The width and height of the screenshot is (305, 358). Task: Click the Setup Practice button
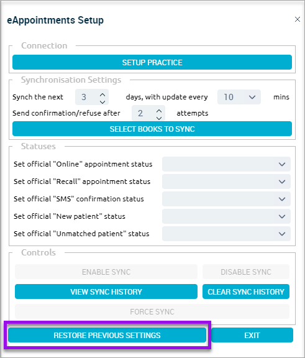pos(152,62)
